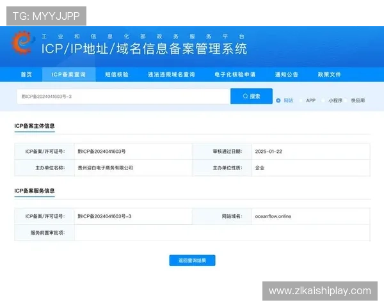Open the 通知公告 tab
The image size is (384, 307).
pos(286,74)
